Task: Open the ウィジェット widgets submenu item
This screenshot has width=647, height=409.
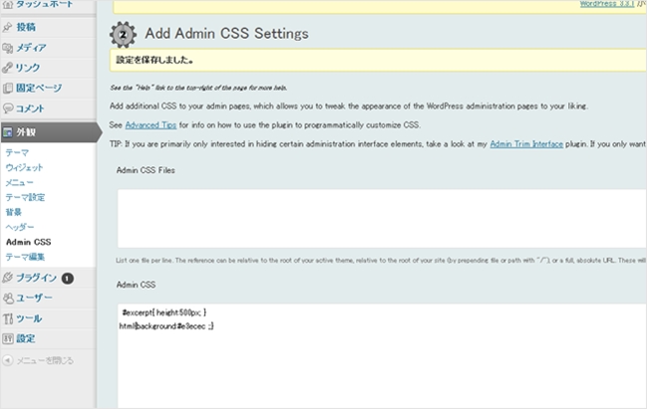Action: coord(24,167)
